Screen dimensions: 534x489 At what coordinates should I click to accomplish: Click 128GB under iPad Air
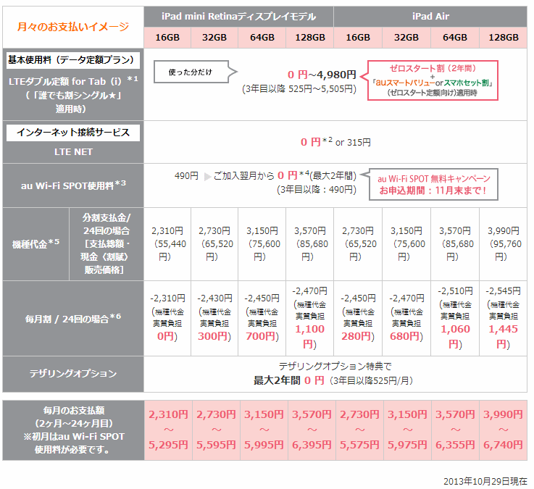pos(504,38)
